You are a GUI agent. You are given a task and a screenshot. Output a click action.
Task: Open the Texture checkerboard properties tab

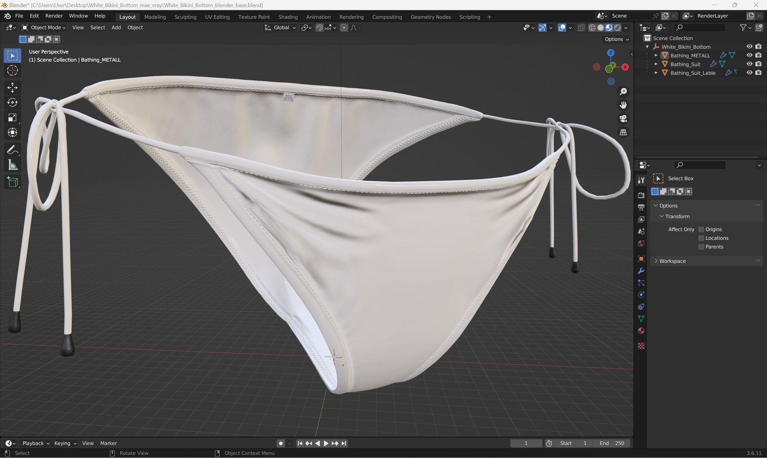pos(641,346)
